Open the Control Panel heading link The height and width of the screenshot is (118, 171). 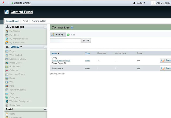pos(22,12)
